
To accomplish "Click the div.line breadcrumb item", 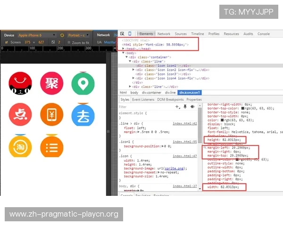I will click(x=170, y=92).
